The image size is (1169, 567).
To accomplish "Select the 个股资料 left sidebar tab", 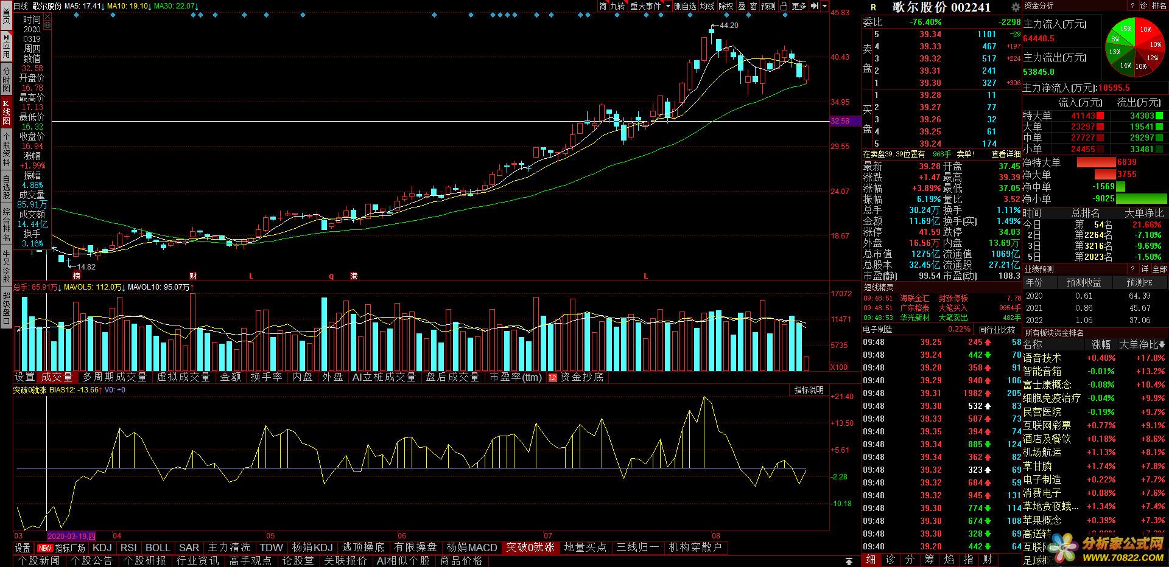I will 6,150.
